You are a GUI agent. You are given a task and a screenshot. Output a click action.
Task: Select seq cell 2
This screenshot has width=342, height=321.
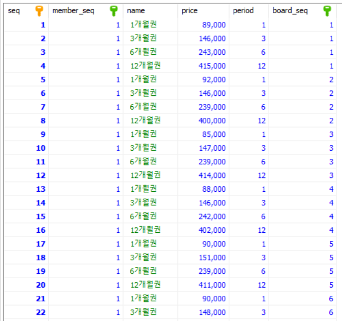26,39
